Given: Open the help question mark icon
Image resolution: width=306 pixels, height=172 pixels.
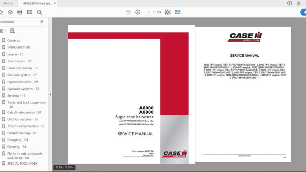Looking at the screenshot, I should (290, 3).
